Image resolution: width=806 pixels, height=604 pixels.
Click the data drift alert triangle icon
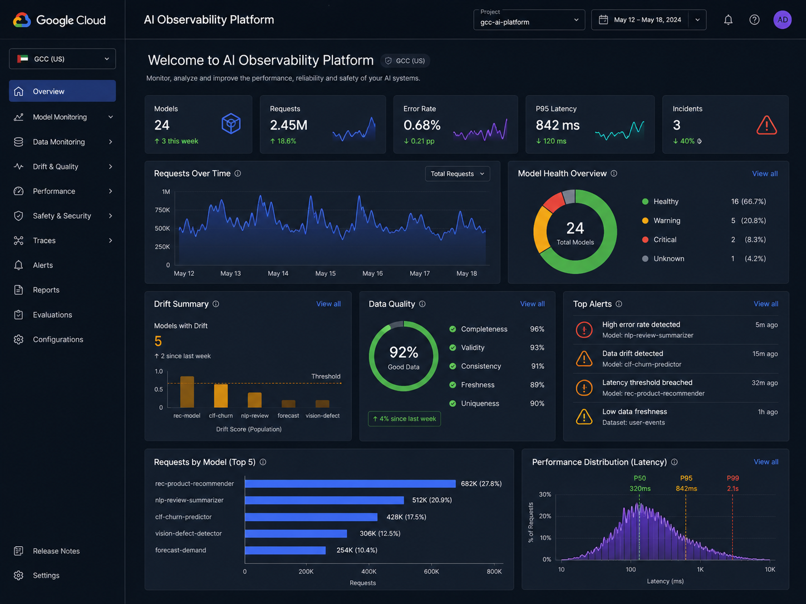[584, 359]
